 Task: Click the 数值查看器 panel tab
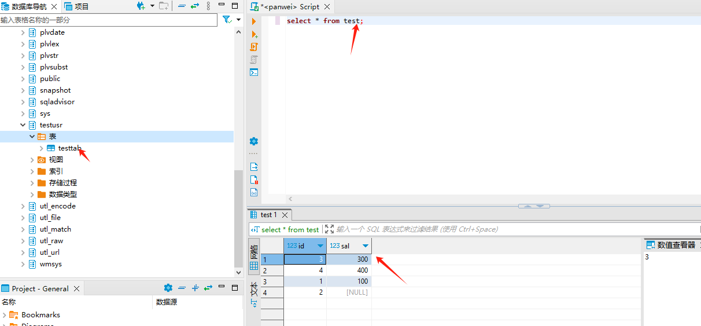[671, 245]
